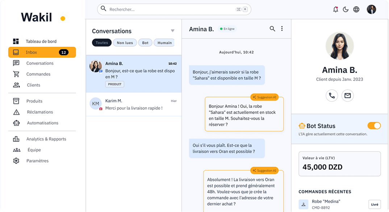Click the Inbox tray icon
The height and width of the screenshot is (212, 389).
16,52
